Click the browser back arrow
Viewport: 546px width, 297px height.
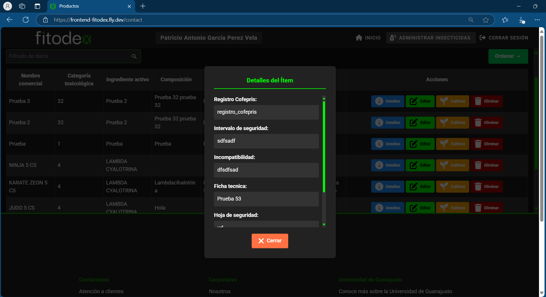(x=10, y=20)
